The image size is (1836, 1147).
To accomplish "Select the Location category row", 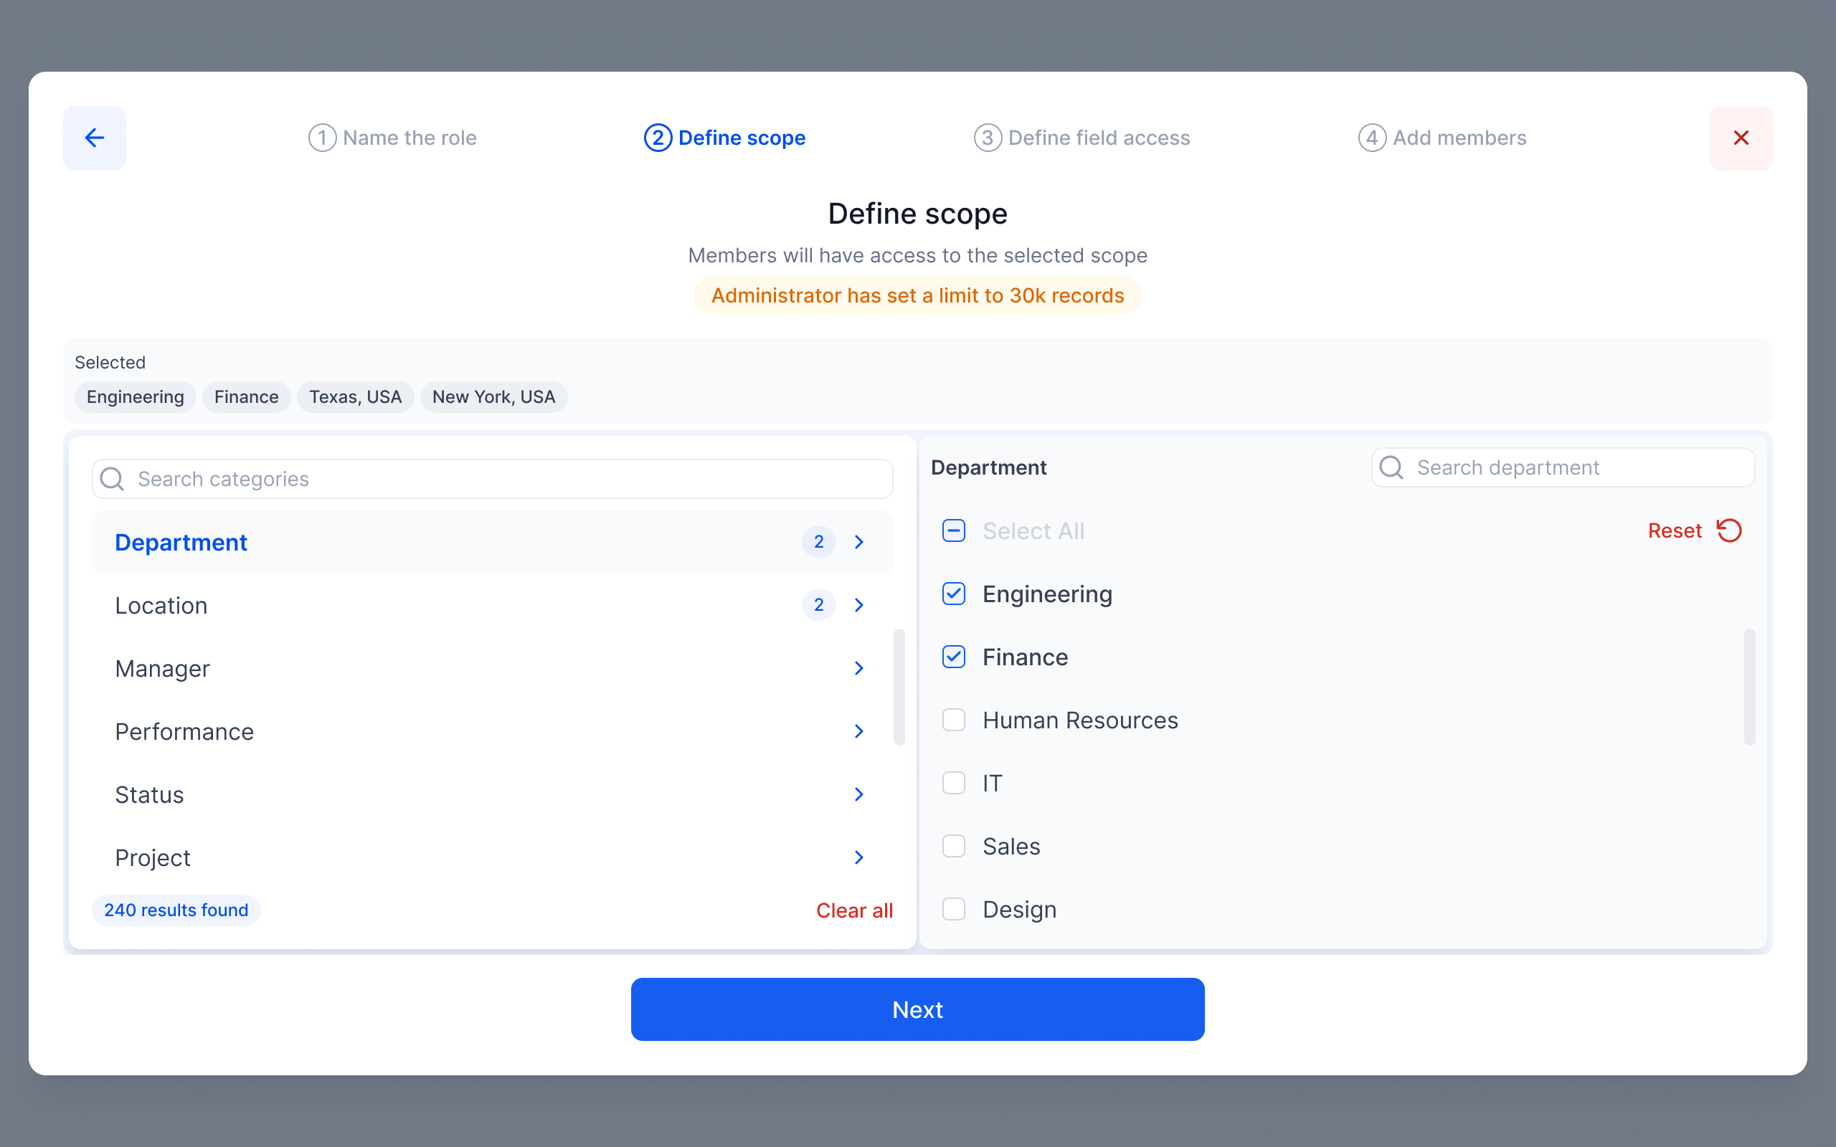I will pyautogui.click(x=493, y=604).
